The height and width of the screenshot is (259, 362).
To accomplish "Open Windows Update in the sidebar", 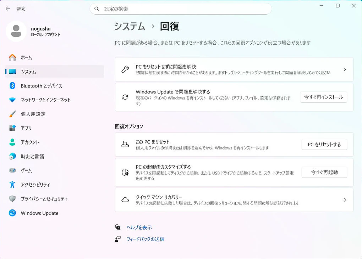I will point(55,213).
